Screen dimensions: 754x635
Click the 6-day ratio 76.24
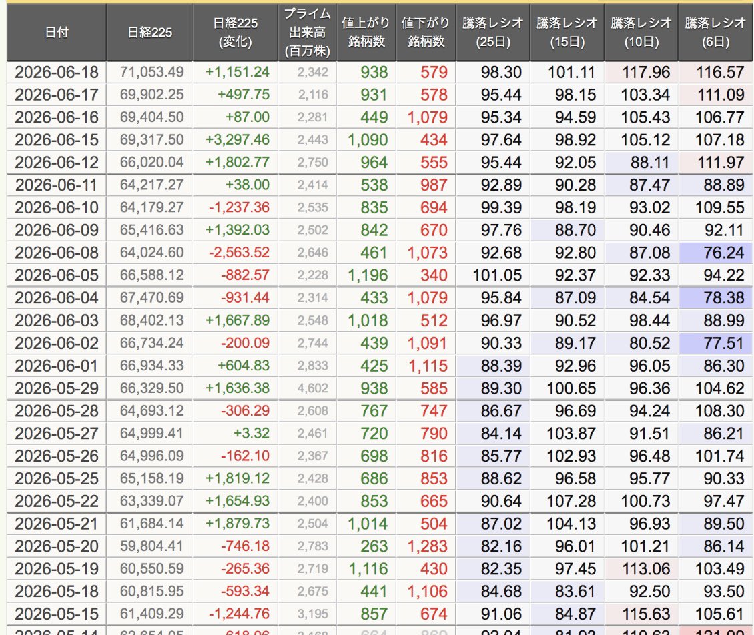coord(724,253)
